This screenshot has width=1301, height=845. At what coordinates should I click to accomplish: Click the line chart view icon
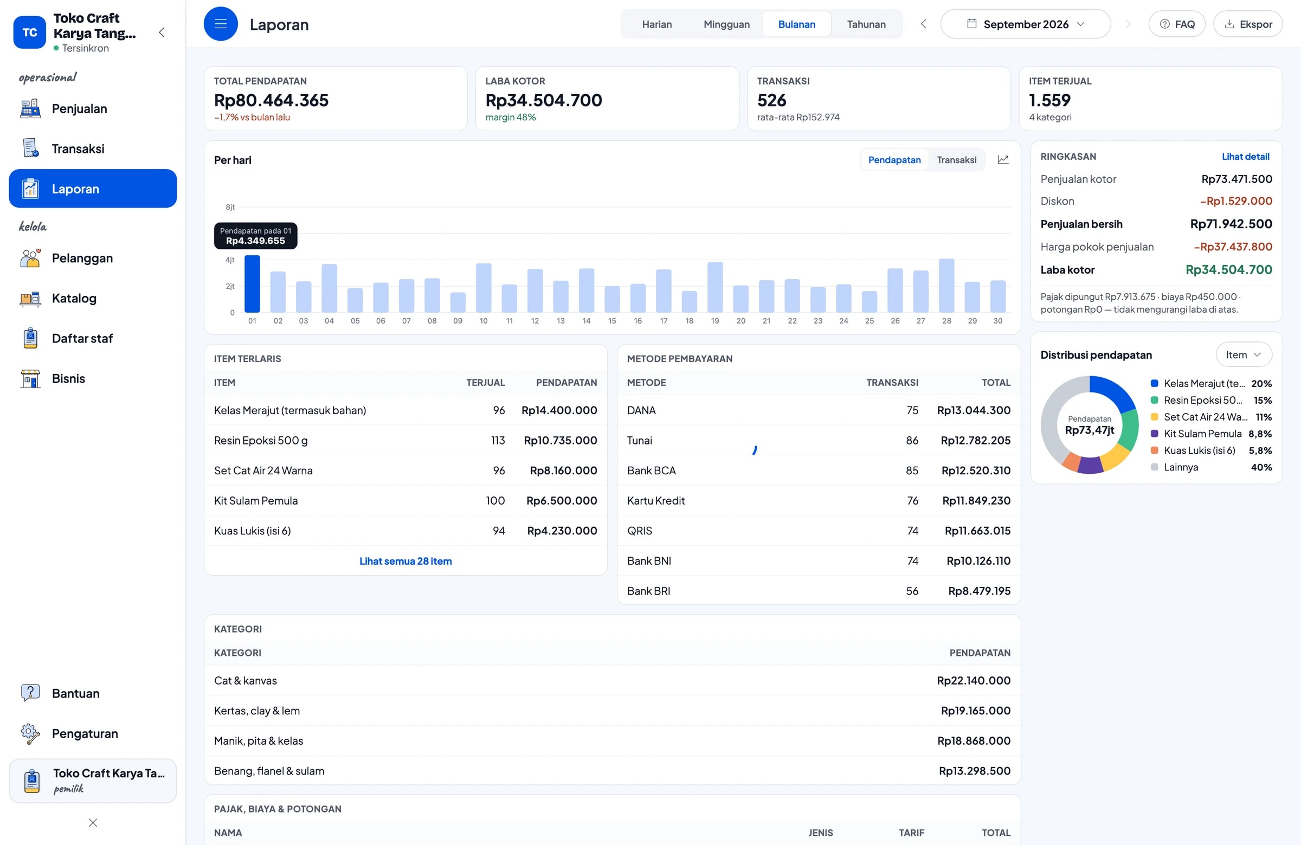(x=1003, y=159)
